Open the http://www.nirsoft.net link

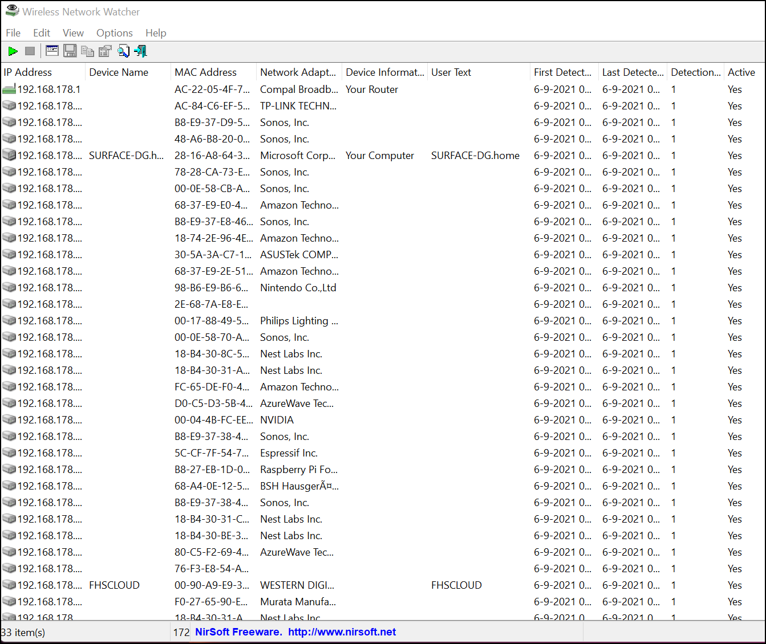tap(342, 631)
